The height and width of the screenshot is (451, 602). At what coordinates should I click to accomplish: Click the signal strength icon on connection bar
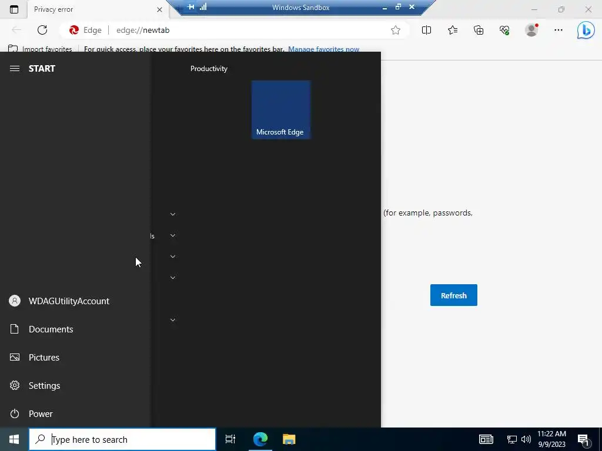pyautogui.click(x=203, y=6)
